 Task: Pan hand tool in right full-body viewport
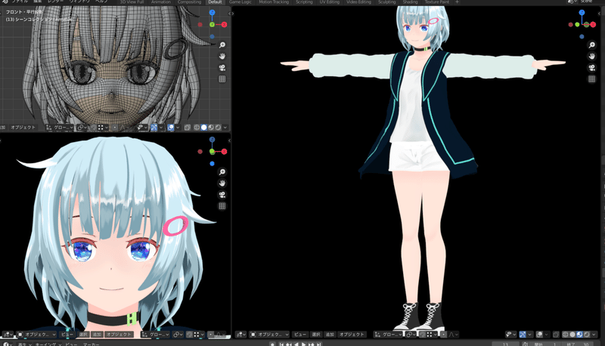[592, 56]
